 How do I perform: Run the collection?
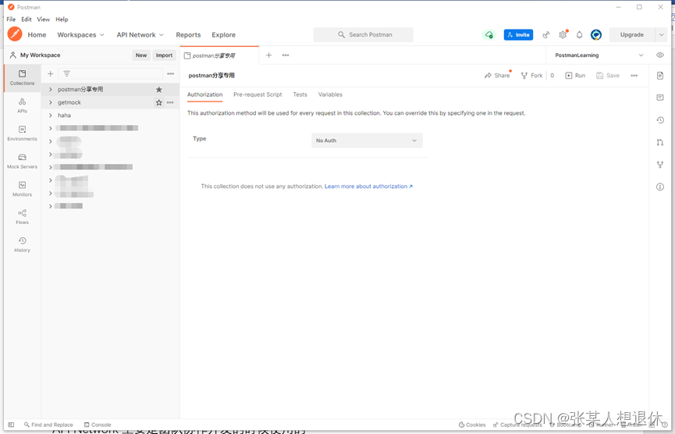[575, 76]
